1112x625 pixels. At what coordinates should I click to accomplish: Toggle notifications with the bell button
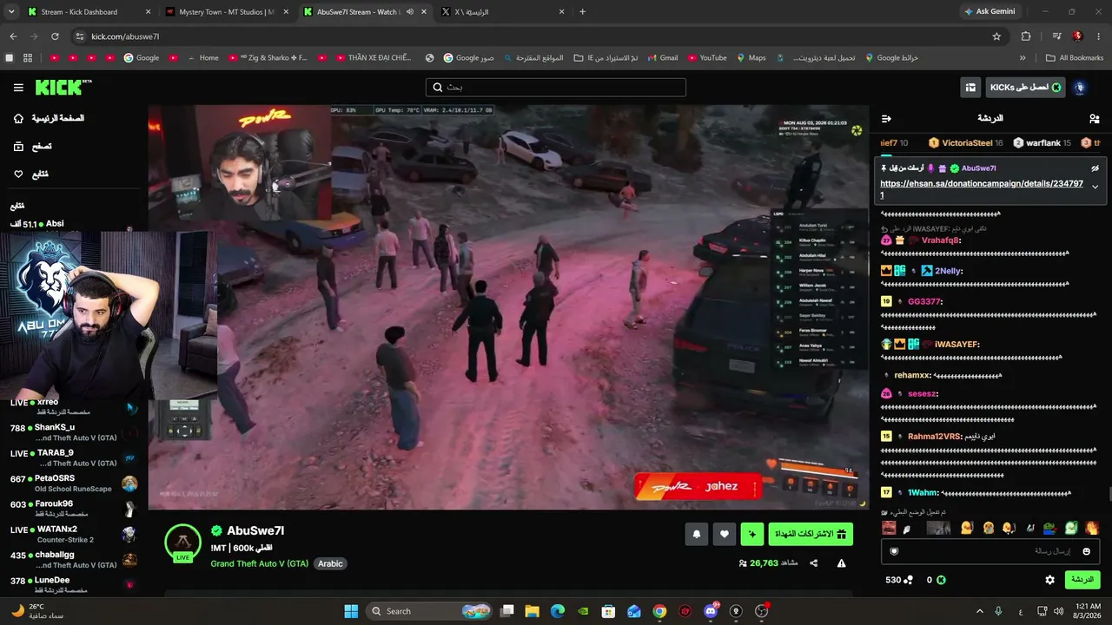[696, 535]
